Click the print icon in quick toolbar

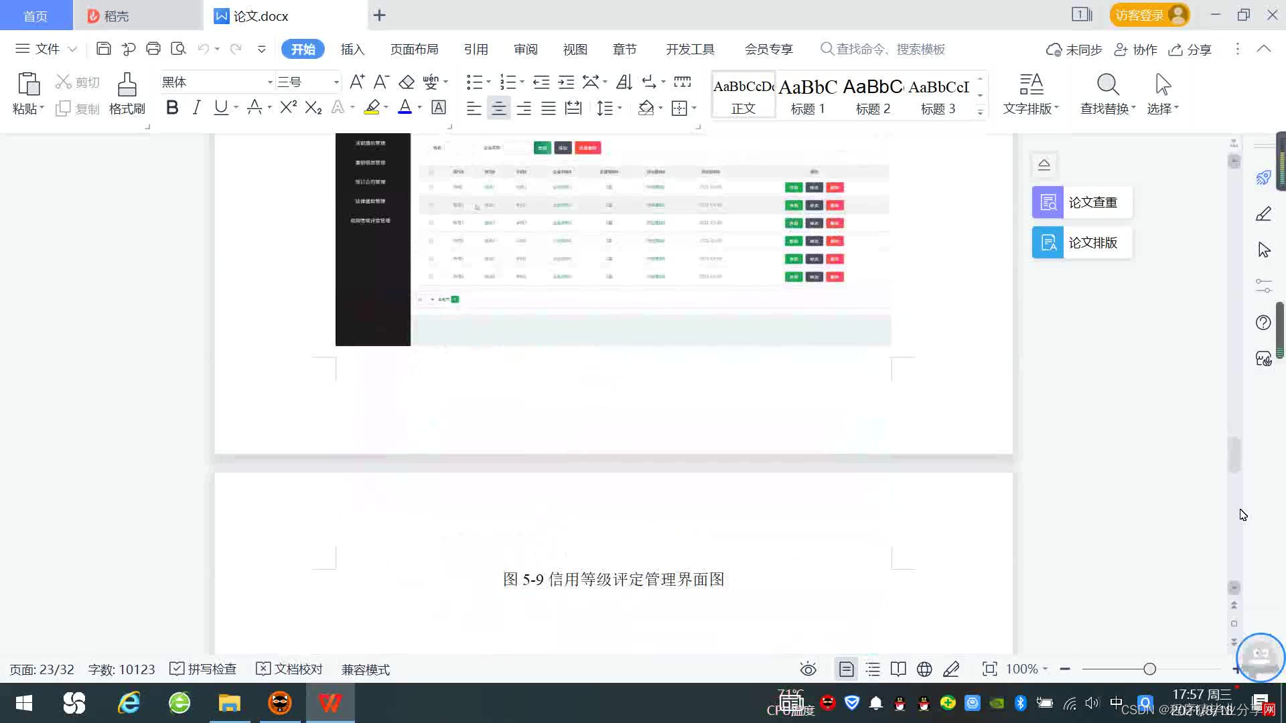click(x=153, y=49)
